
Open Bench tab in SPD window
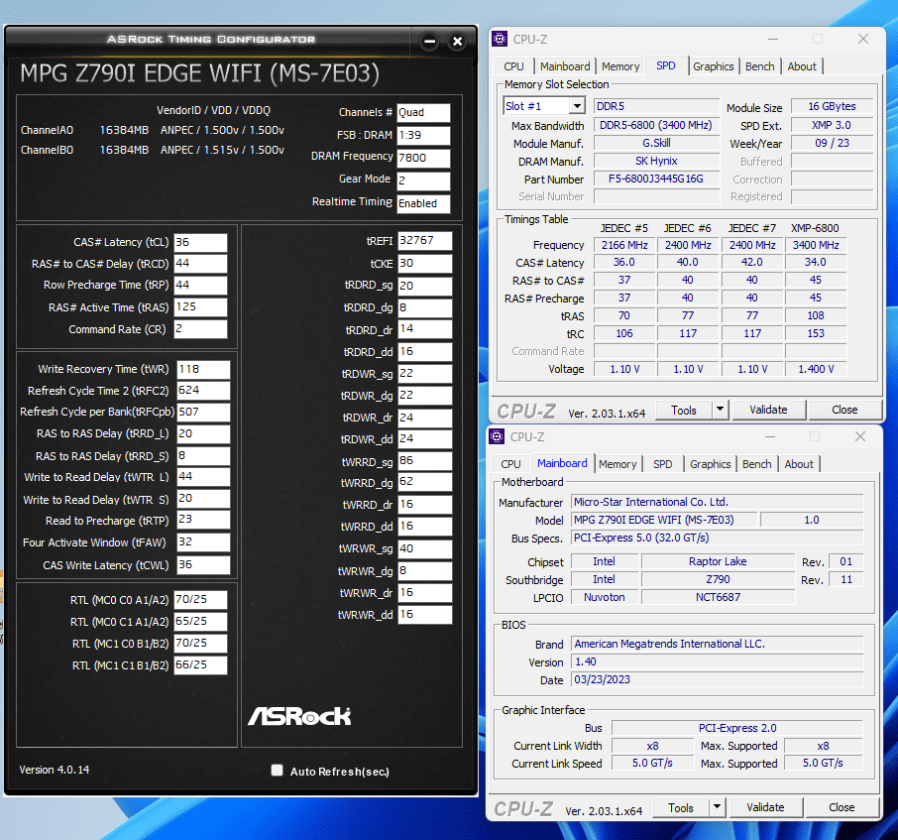coord(760,66)
